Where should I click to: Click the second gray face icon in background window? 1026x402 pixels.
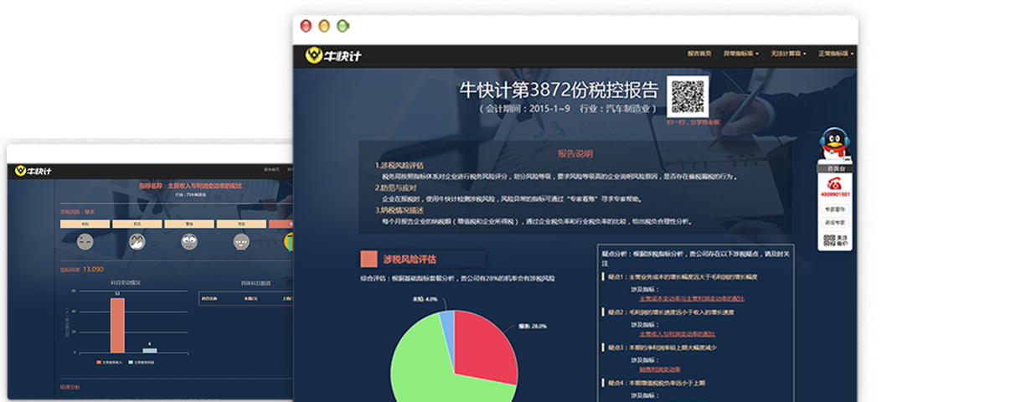(138, 241)
